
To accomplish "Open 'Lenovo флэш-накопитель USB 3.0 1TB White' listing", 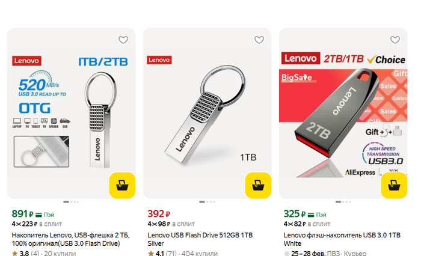I will click(x=342, y=239).
